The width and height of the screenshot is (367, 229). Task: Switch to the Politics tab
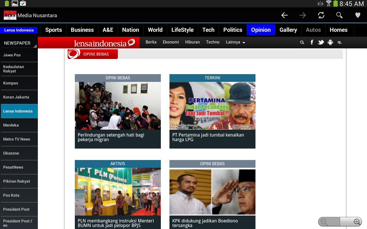233,30
